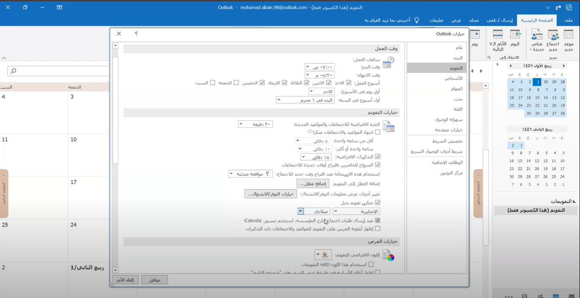Click the New Meeting (اجتماع جديد) icon
The height and width of the screenshot is (298, 580).
(x=553, y=36)
